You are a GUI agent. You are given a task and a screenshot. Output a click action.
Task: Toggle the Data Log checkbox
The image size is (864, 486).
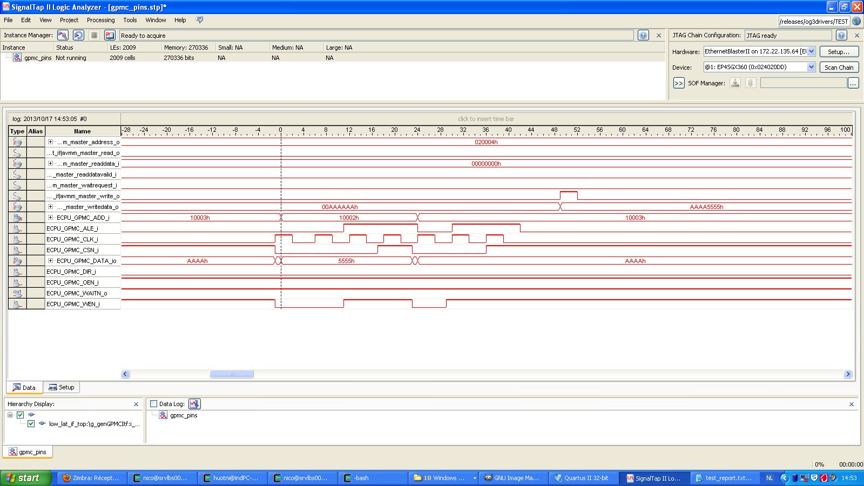tap(154, 404)
